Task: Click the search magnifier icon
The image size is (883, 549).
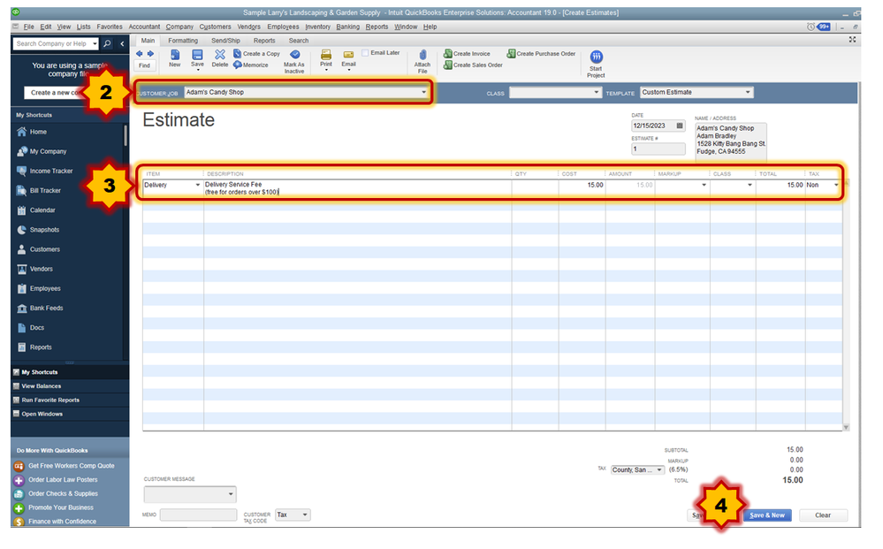Action: click(x=107, y=43)
